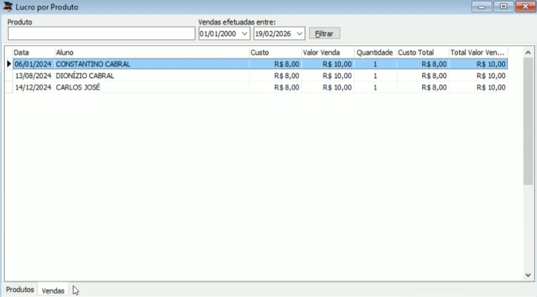Click the scroll down arrow of table
This screenshot has width=537, height=297.
click(528, 275)
